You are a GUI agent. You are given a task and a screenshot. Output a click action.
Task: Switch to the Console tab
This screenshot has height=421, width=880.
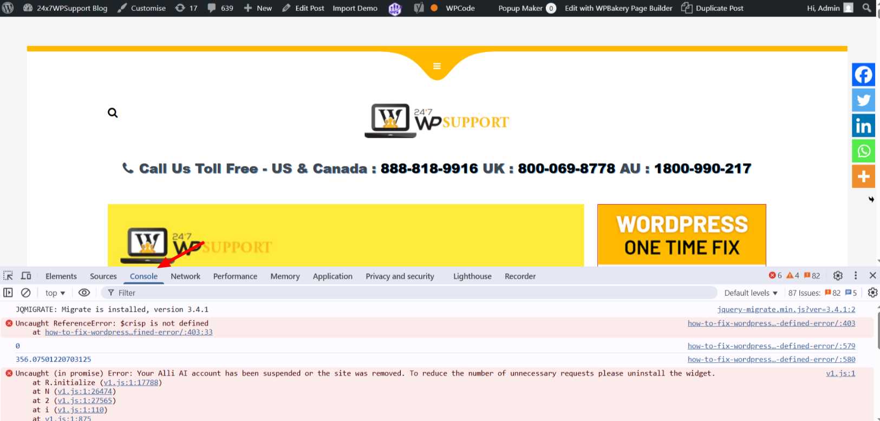pos(144,276)
